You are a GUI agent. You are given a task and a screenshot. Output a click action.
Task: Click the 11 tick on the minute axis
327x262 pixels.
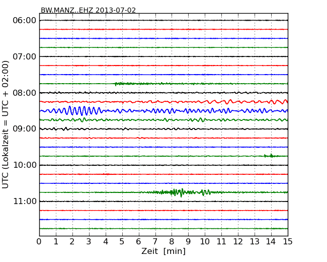click(221, 241)
